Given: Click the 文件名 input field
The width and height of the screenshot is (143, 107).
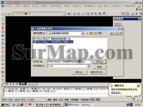Looking at the screenshot, I should [69, 62].
